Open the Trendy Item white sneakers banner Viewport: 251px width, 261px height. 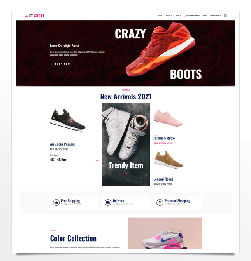point(126,144)
